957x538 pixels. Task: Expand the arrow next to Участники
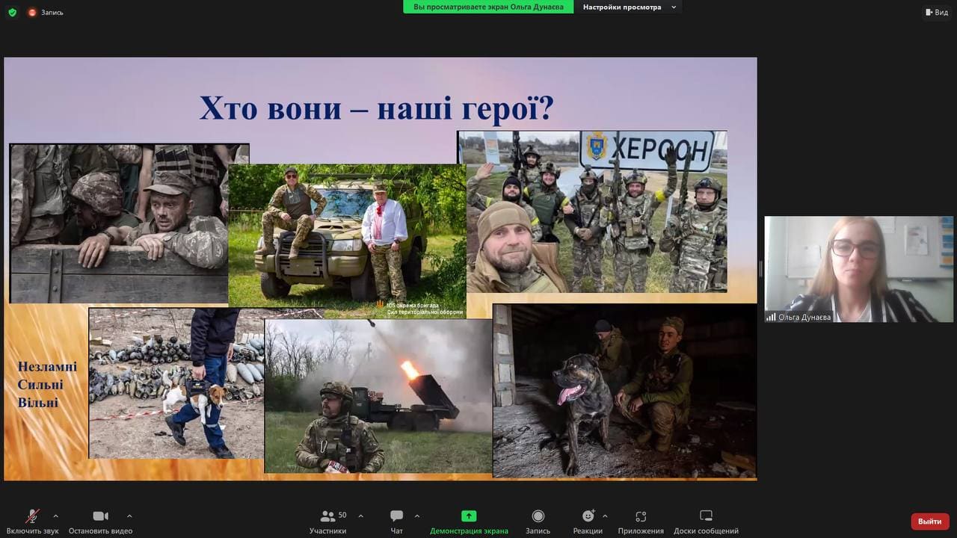(x=361, y=516)
